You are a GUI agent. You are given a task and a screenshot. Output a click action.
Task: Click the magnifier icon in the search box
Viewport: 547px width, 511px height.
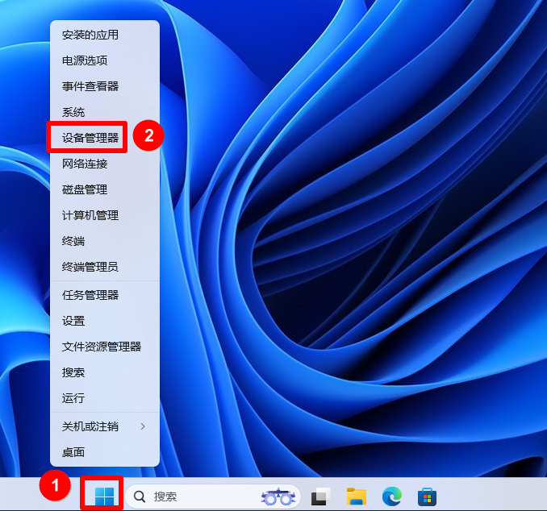tap(140, 496)
